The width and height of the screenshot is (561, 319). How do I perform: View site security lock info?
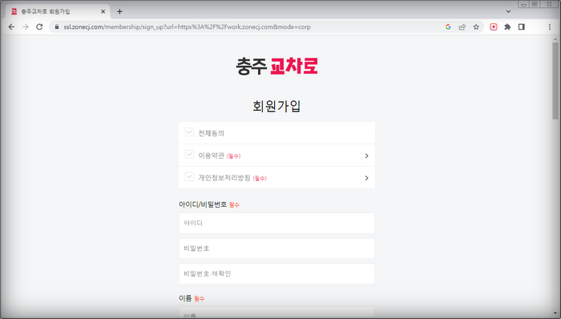coord(57,26)
